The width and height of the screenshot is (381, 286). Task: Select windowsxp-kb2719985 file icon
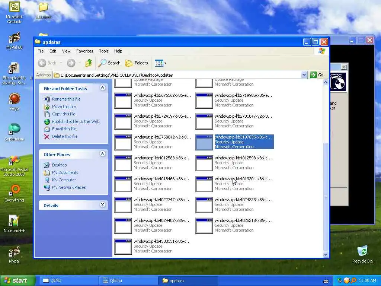pyautogui.click(x=204, y=101)
